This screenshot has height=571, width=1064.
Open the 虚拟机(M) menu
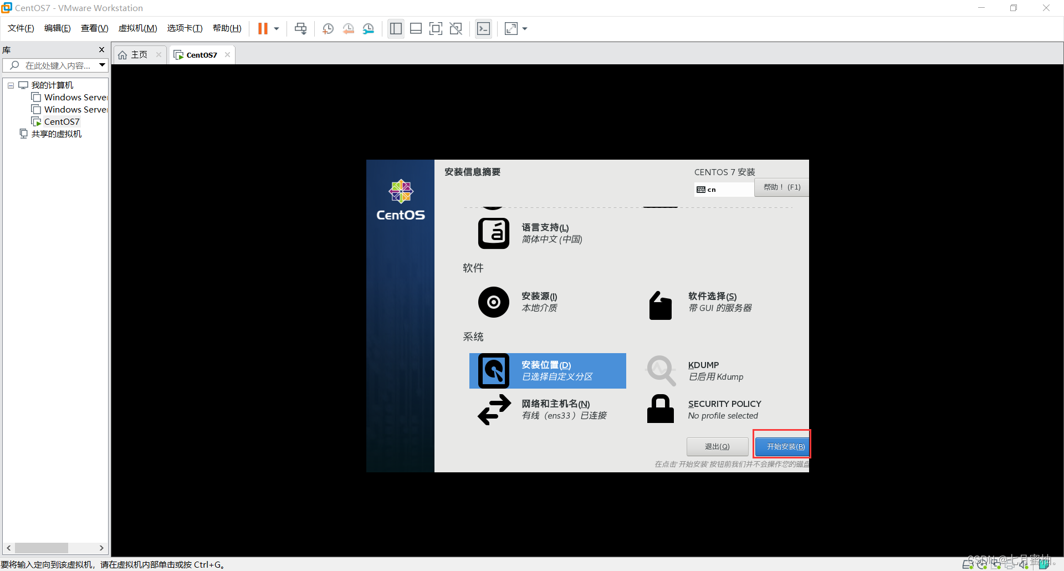[x=138, y=28]
